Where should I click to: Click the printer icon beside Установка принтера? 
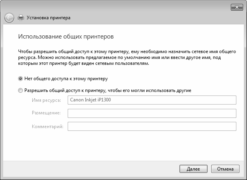click(21, 18)
